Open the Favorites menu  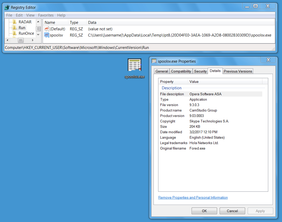click(x=46, y=15)
